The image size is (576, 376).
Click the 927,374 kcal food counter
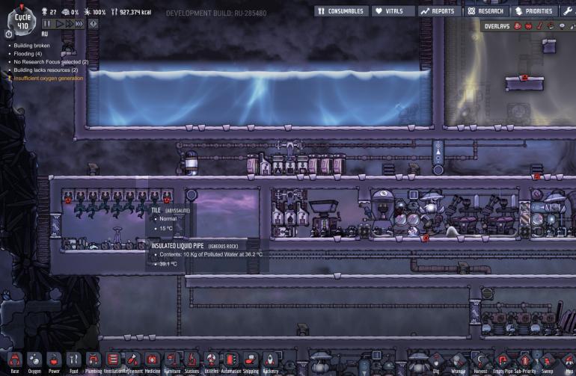pos(131,12)
